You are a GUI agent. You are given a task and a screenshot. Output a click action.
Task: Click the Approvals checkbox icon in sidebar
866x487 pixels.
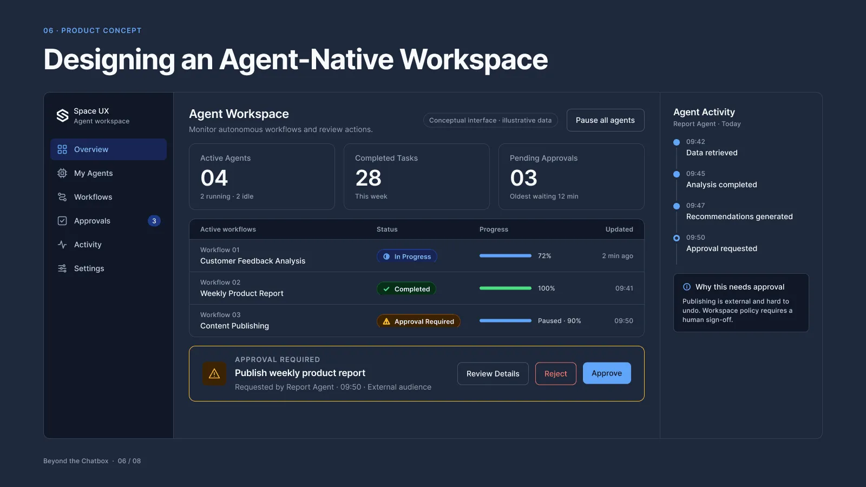[62, 221]
